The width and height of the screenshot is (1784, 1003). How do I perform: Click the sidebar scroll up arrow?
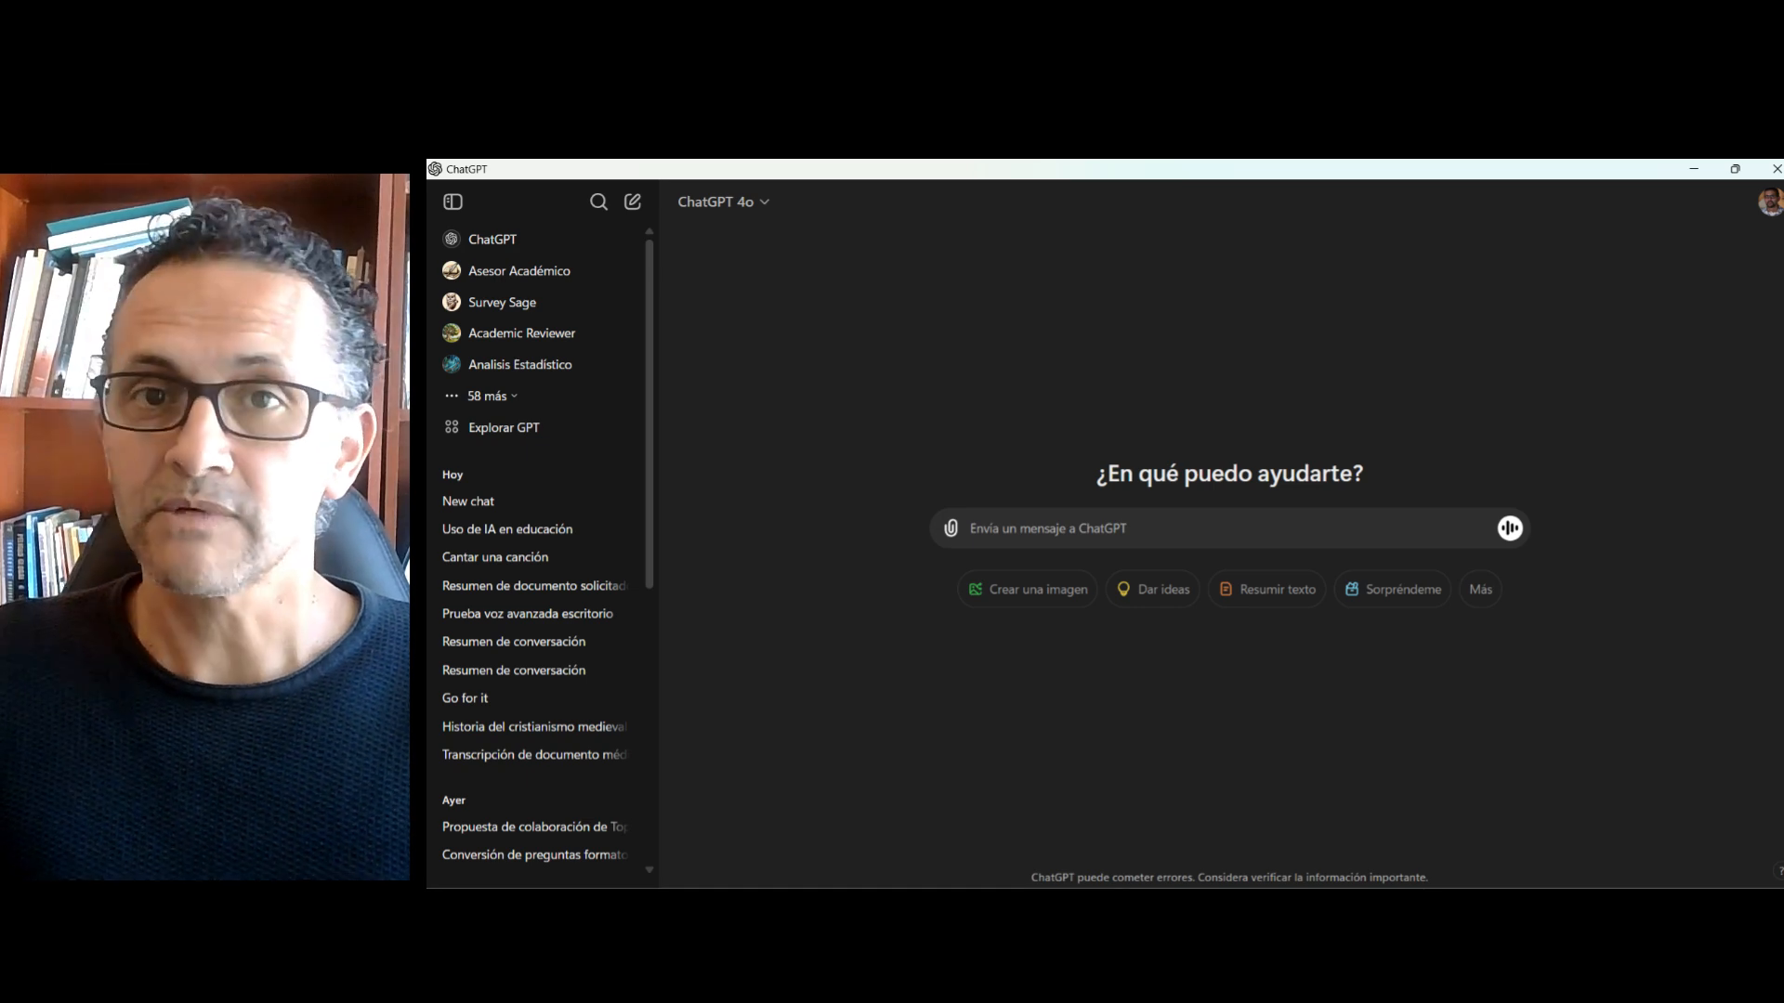pyautogui.click(x=649, y=231)
